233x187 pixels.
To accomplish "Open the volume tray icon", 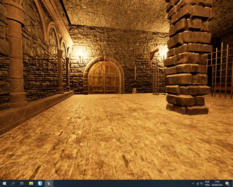I will pyautogui.click(x=202, y=184).
